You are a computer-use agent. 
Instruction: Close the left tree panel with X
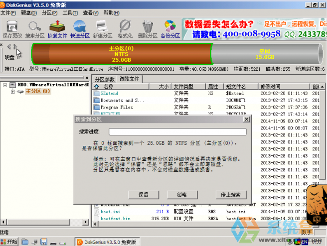tap(87, 78)
